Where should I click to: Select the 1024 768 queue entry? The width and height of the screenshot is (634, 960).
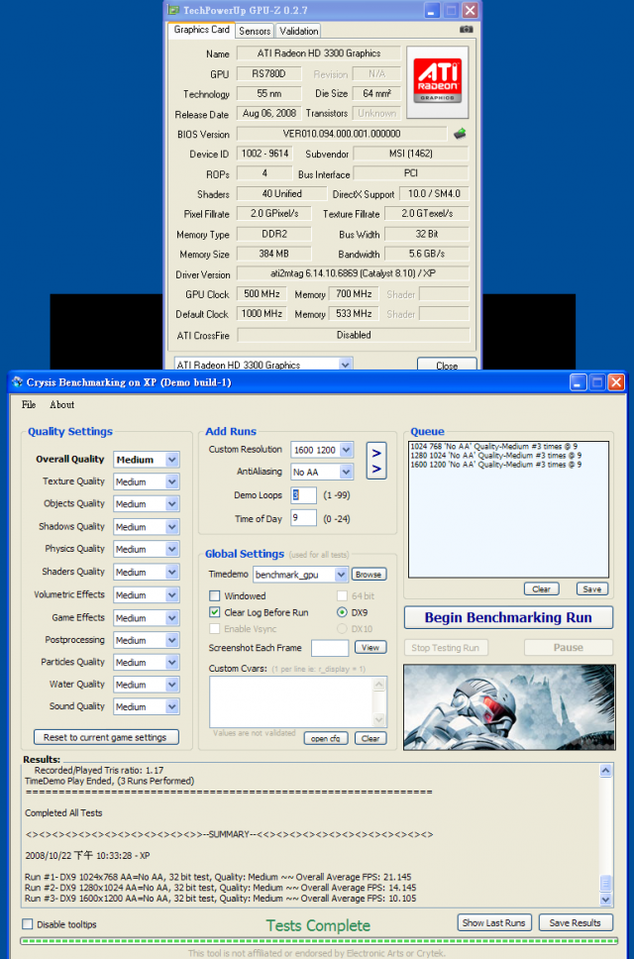point(495,447)
